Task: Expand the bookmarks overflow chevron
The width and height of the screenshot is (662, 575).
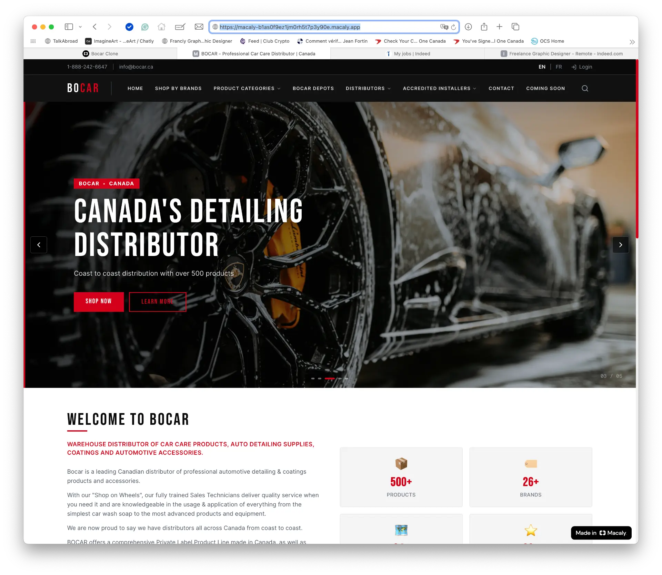Action: pos(632,42)
